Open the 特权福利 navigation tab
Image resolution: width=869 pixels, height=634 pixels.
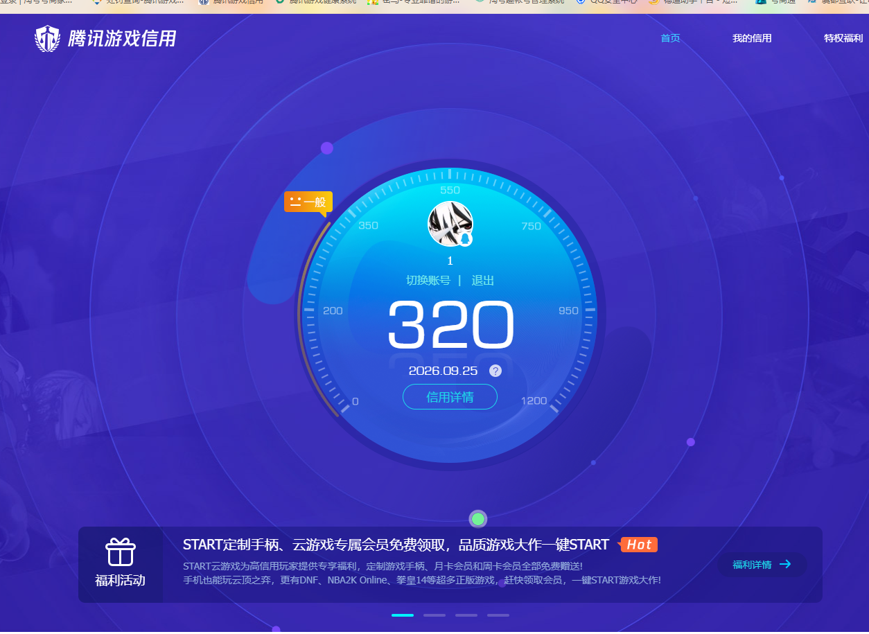click(x=843, y=38)
